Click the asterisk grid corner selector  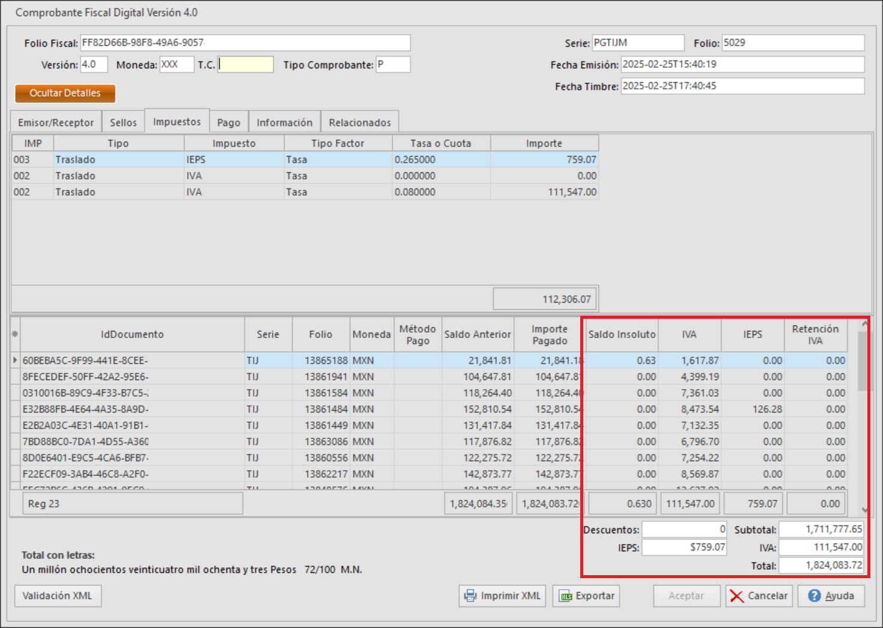15,334
